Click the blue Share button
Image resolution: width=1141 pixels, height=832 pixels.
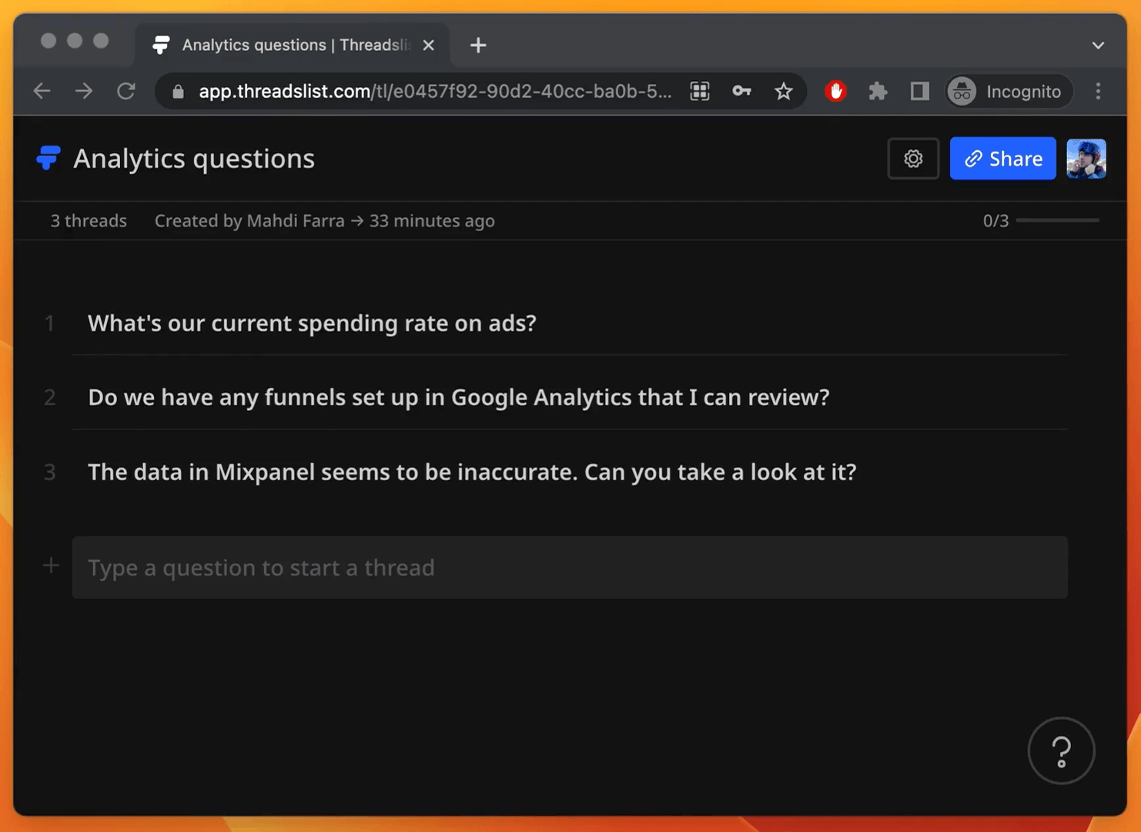point(1002,159)
